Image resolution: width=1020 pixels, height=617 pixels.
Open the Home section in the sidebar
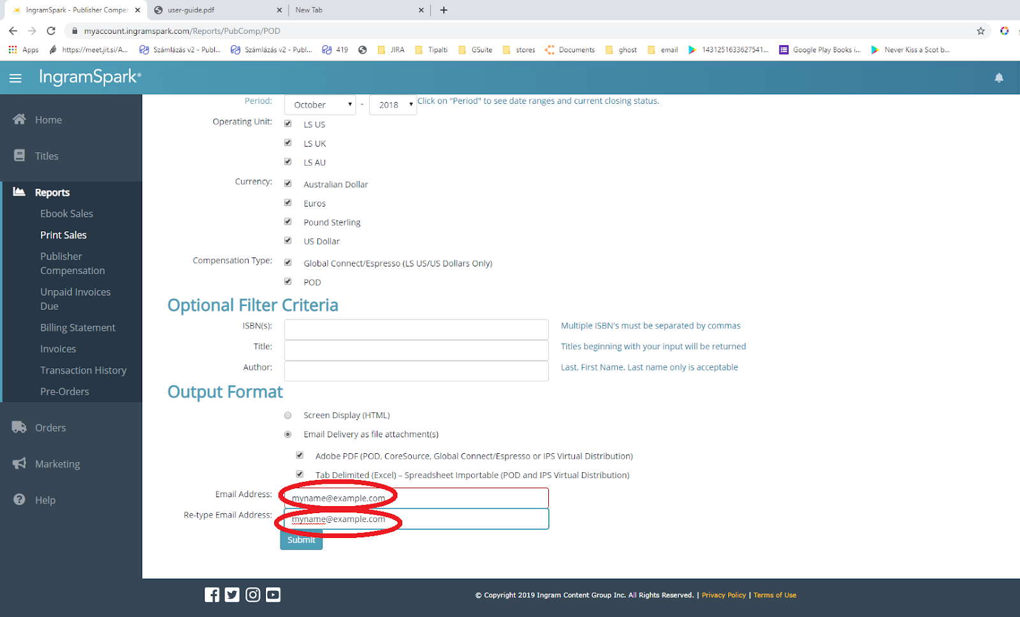[48, 119]
